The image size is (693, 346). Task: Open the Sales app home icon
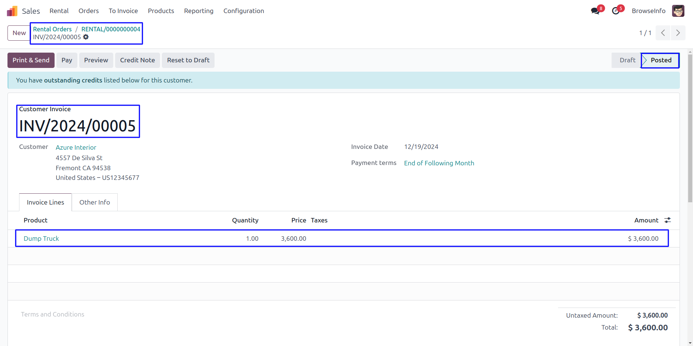click(12, 11)
